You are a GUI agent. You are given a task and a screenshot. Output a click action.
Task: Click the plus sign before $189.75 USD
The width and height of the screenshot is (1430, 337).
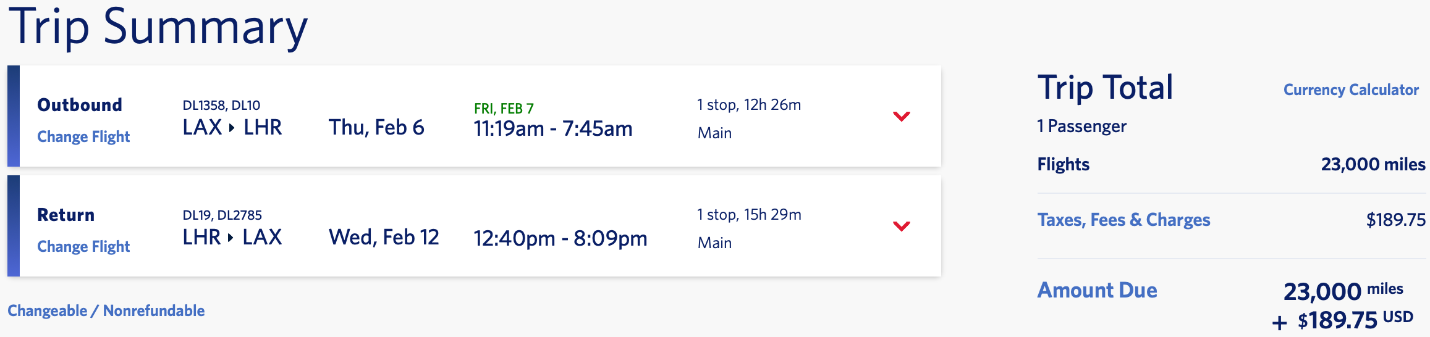1279,322
